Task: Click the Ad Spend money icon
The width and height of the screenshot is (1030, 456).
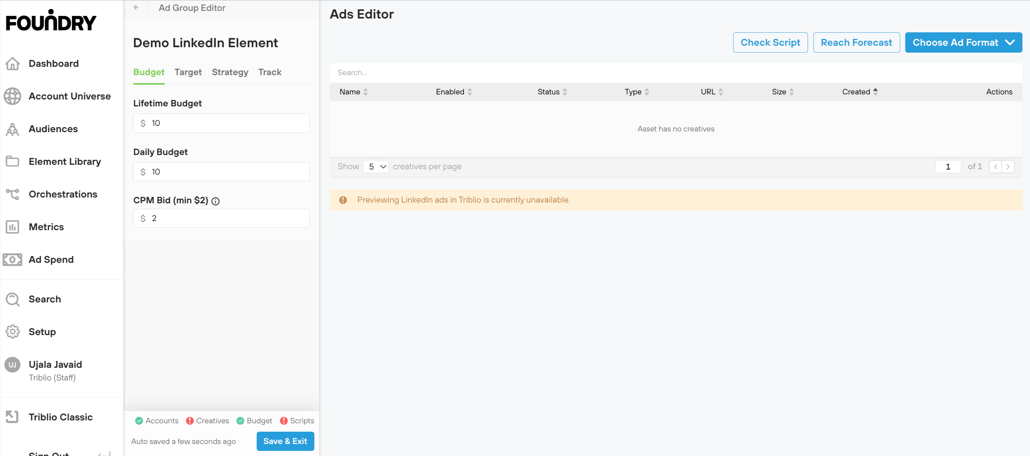Action: click(x=12, y=260)
